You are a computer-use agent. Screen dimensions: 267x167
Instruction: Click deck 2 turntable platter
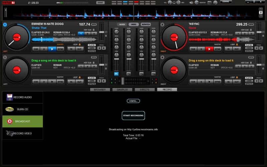point(174,37)
